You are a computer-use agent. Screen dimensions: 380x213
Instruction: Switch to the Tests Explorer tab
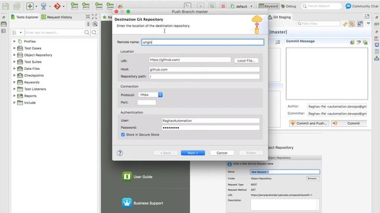25,17
